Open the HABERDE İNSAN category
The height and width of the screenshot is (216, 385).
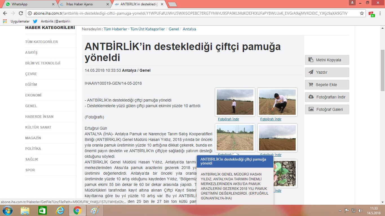point(39,117)
